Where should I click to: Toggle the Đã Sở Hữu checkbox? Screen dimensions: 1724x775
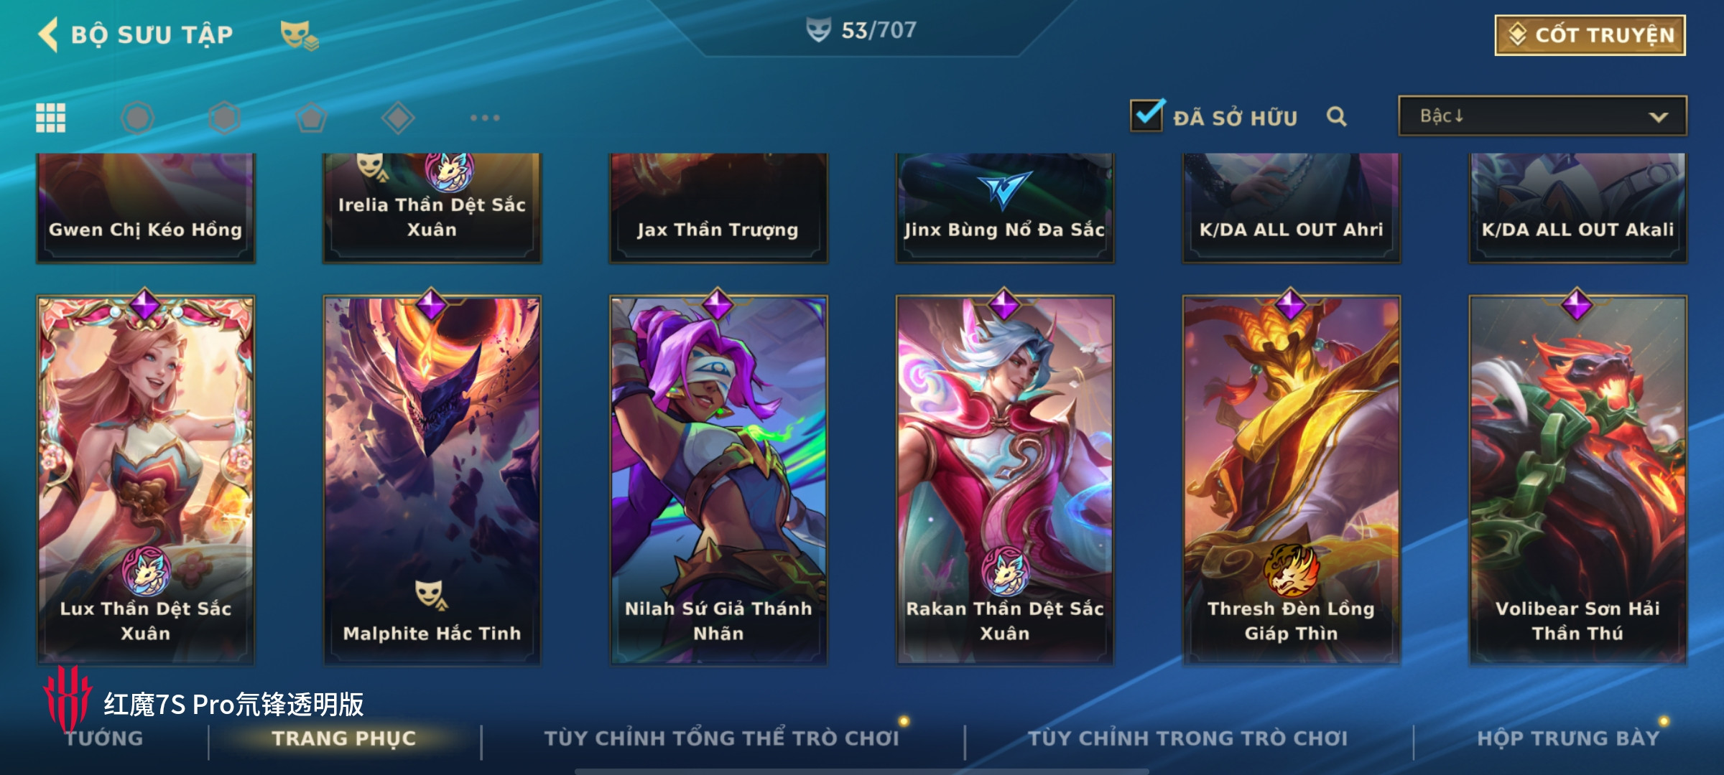pyautogui.click(x=1147, y=115)
